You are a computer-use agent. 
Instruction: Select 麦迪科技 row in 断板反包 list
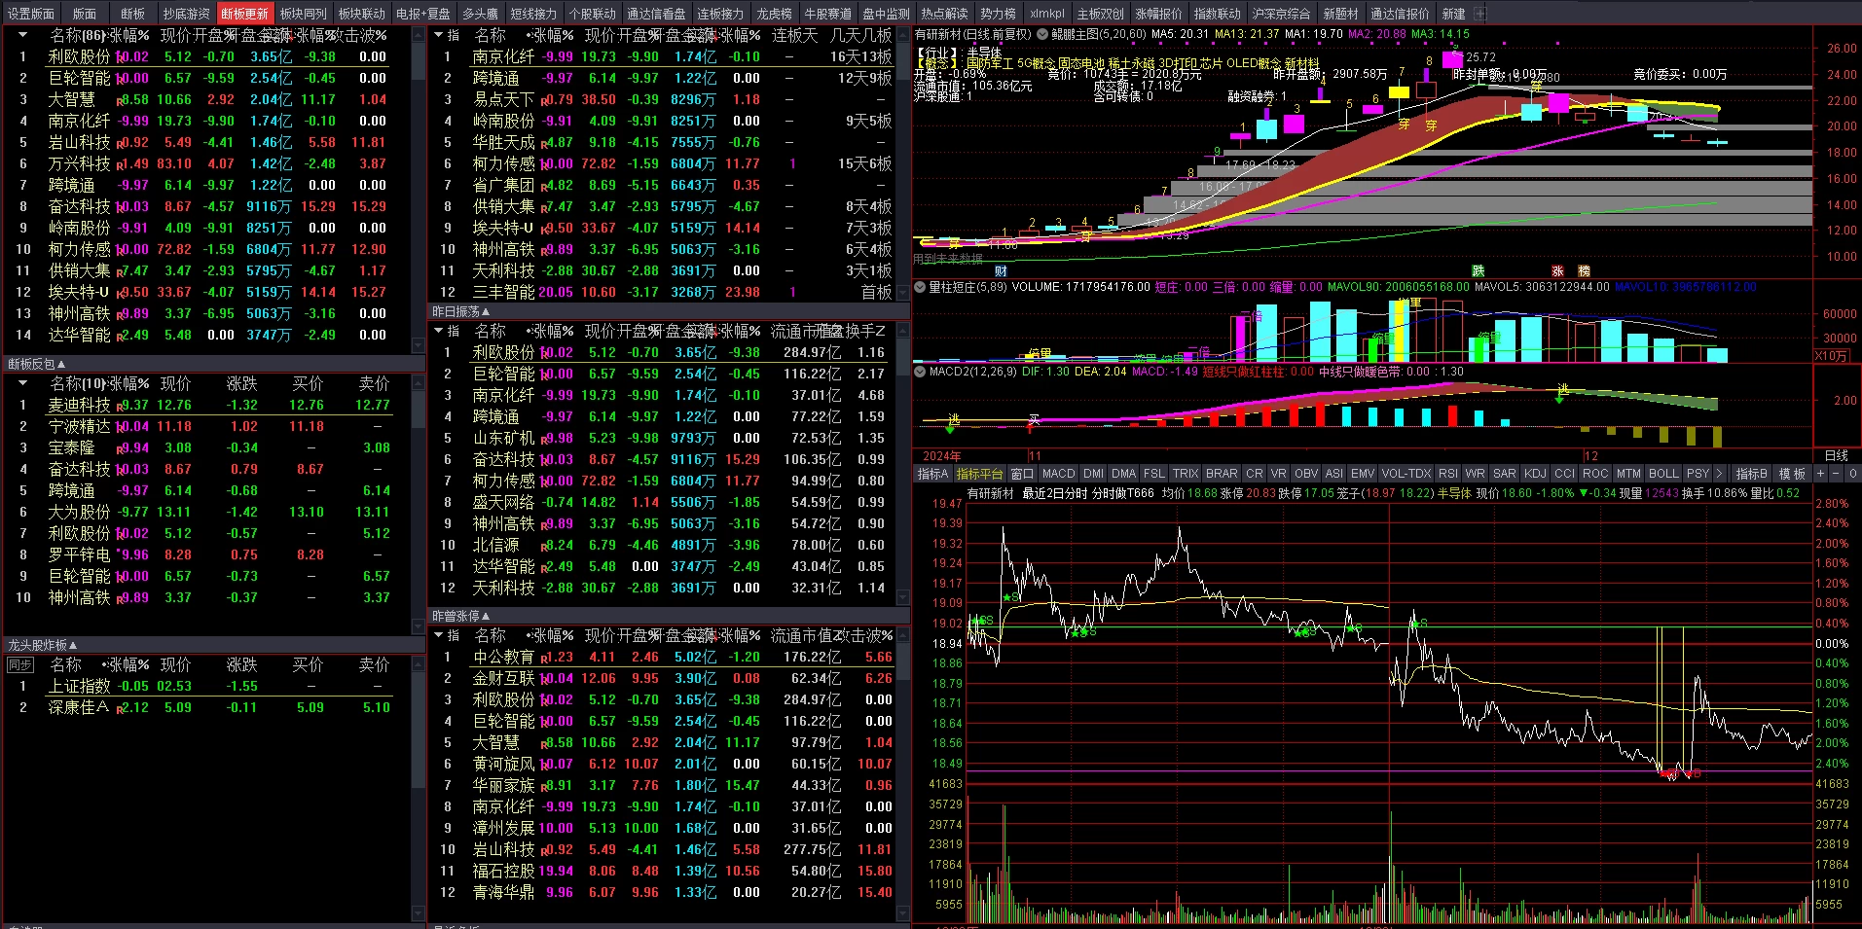[x=205, y=405]
